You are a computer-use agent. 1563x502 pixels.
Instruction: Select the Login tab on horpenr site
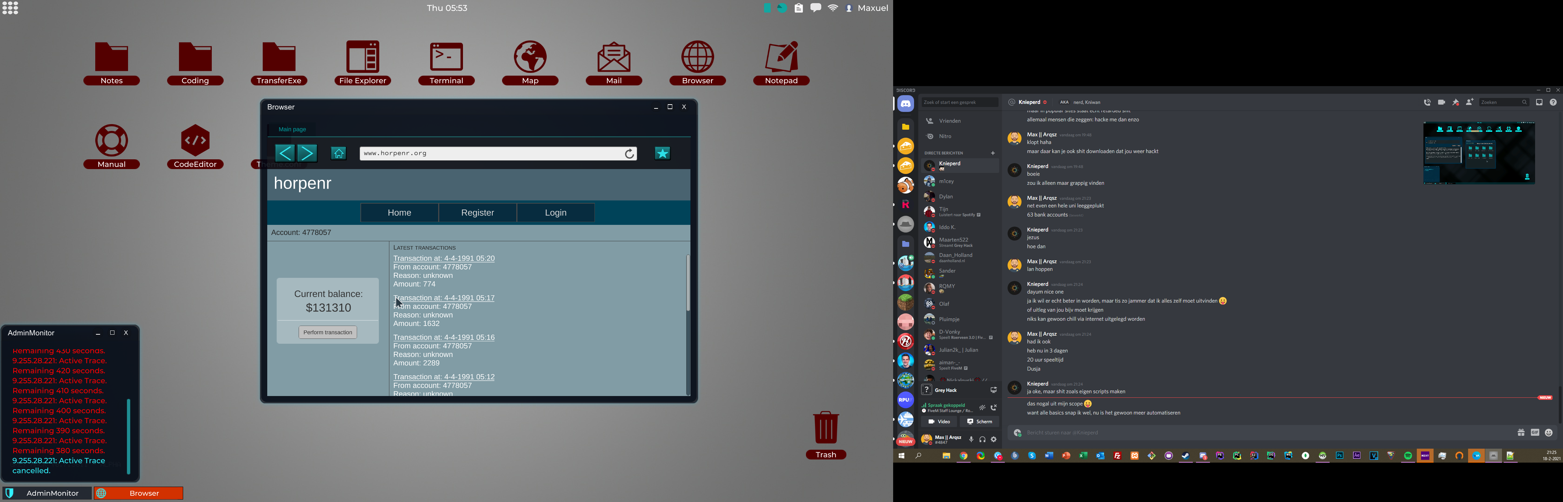tap(555, 213)
